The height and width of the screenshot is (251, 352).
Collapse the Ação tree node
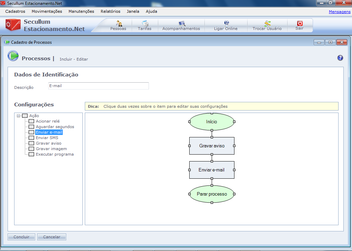pyautogui.click(x=18, y=116)
